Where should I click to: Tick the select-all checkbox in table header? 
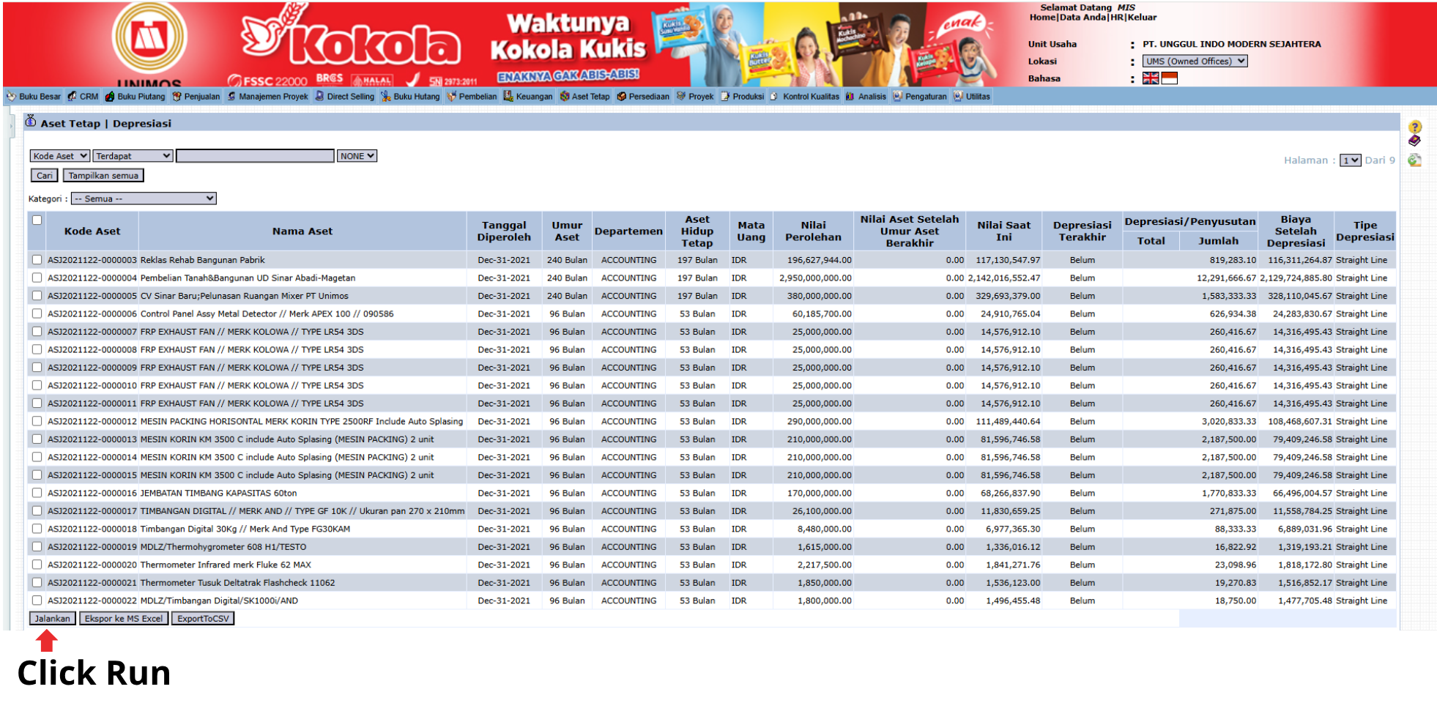coord(37,220)
